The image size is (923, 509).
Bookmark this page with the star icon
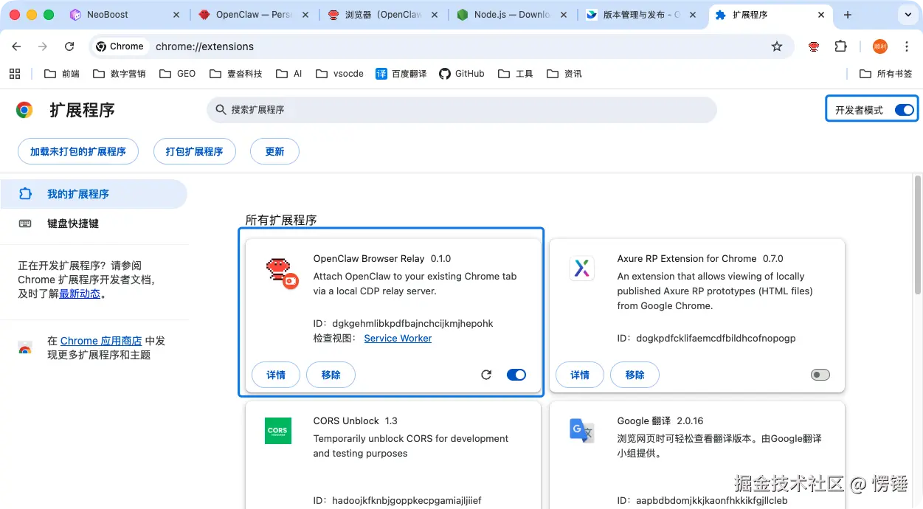click(x=777, y=46)
